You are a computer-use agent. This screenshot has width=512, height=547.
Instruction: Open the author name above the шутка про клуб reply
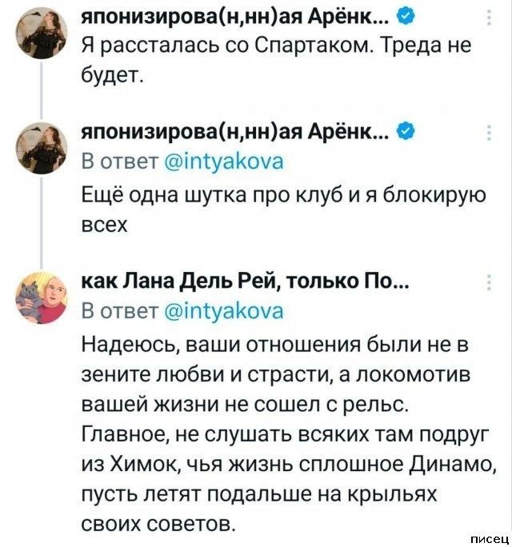(x=236, y=134)
